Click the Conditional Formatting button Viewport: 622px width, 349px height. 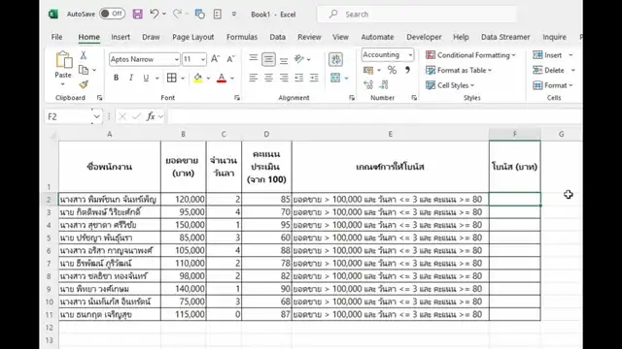(470, 55)
